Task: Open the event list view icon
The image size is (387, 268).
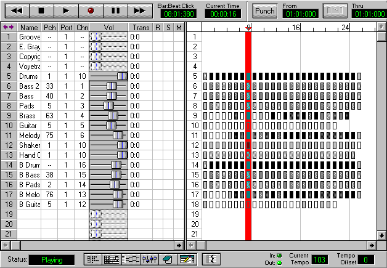Action: point(93,259)
